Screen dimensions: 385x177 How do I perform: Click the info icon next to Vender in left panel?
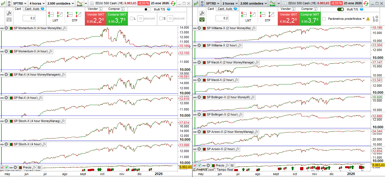click(x=101, y=9)
